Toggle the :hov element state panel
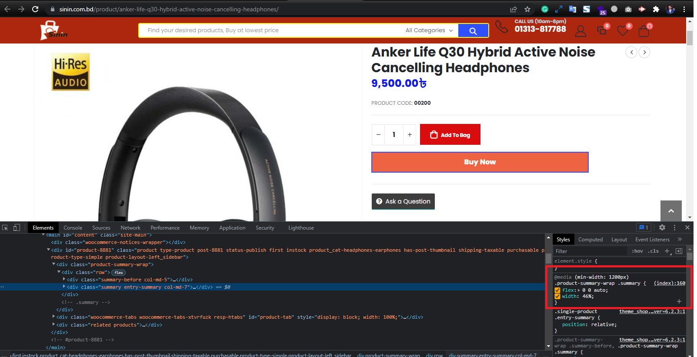 point(637,251)
